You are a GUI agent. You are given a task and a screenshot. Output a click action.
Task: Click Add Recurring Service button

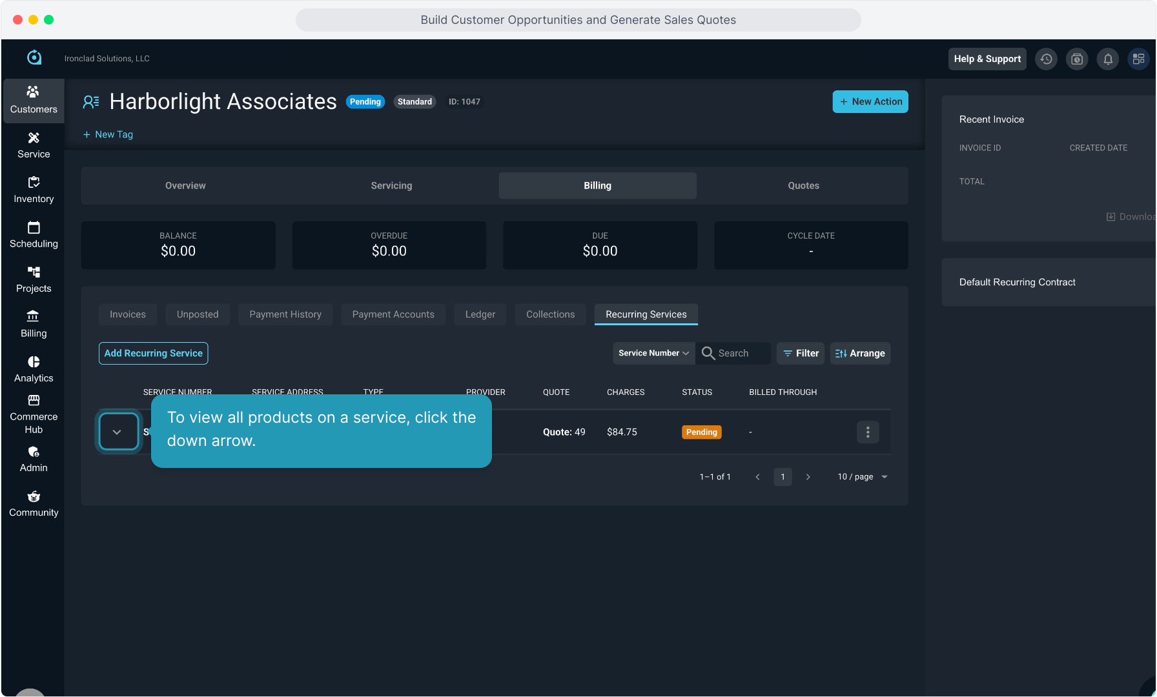(x=154, y=353)
